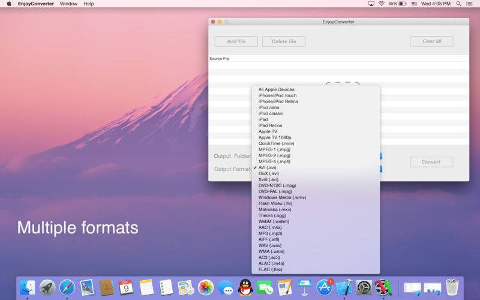Open the Apple menu
This screenshot has width=480, height=300.
(9, 4)
